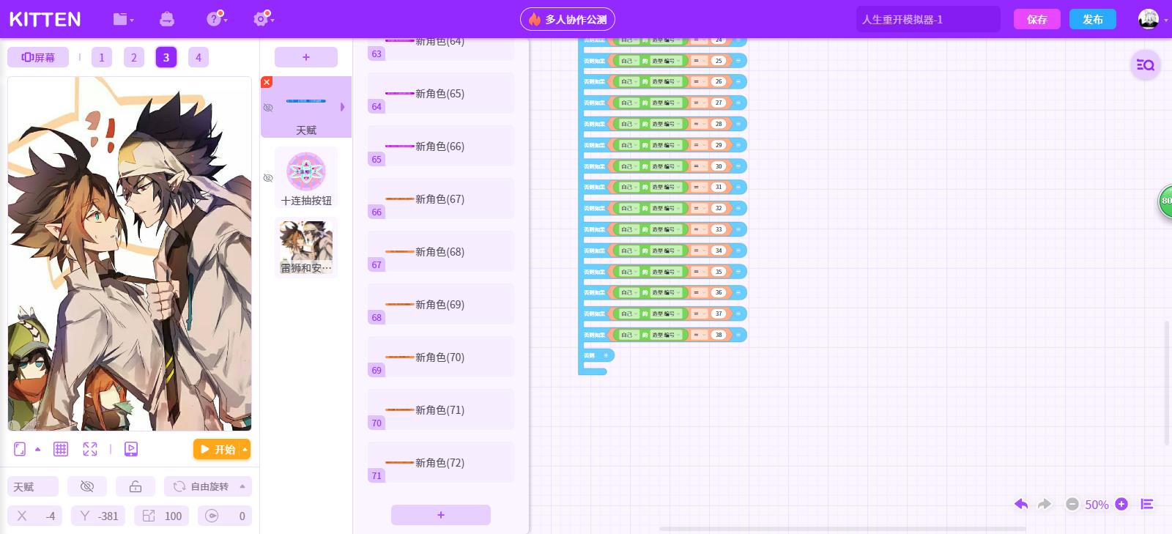Open the mobile preview player icon
The height and width of the screenshot is (534, 1172).
point(131,449)
